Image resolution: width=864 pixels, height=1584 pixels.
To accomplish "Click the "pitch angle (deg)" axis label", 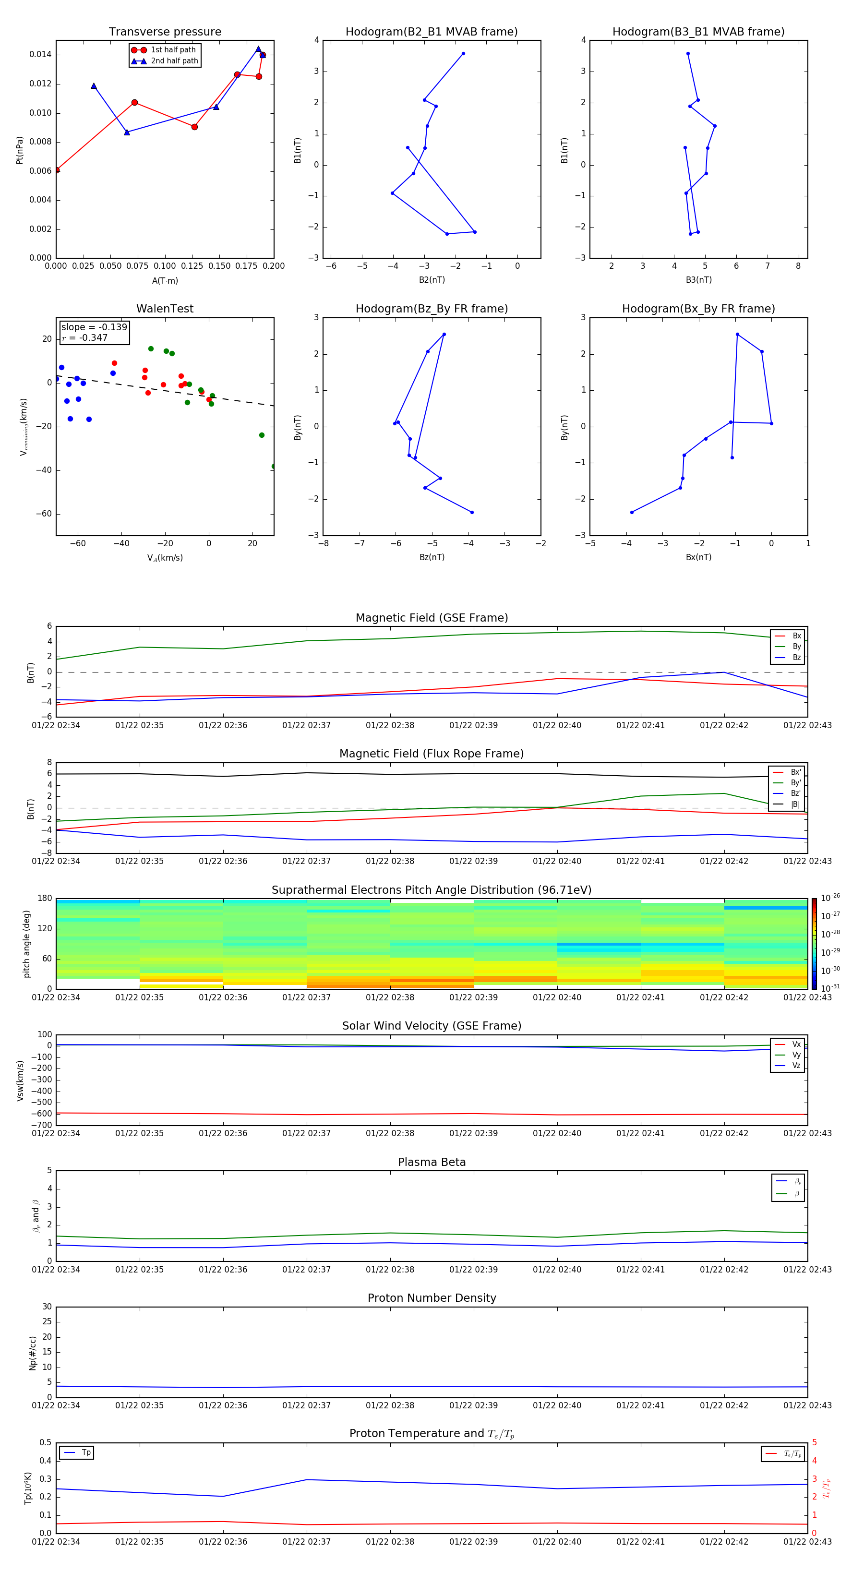I will tap(26, 944).
